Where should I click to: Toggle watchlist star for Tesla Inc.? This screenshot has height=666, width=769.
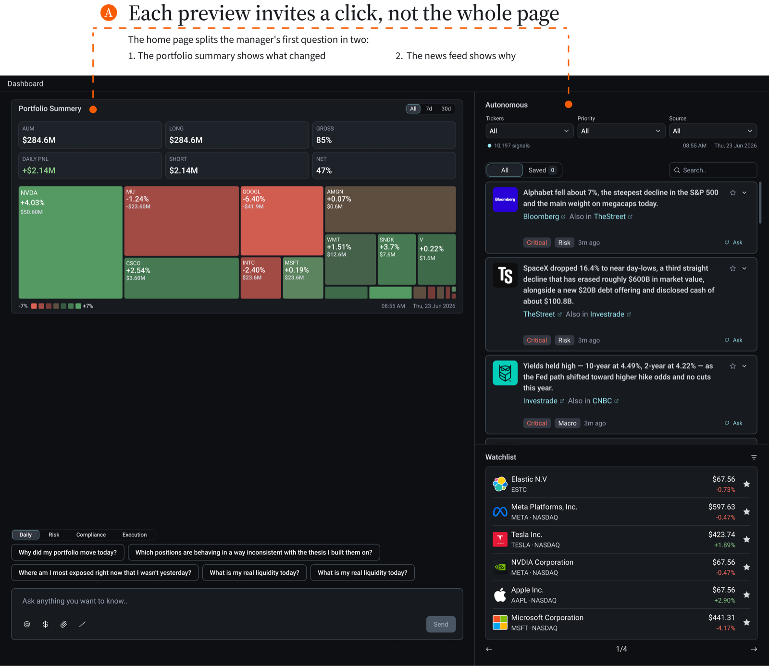746,539
